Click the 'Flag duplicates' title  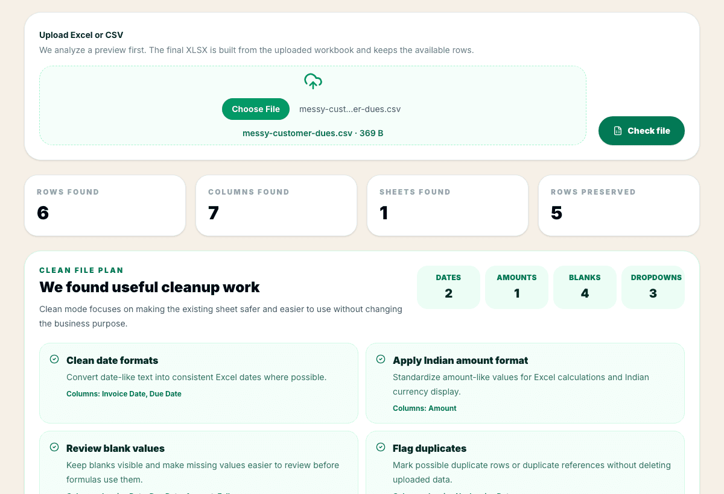[x=430, y=448]
